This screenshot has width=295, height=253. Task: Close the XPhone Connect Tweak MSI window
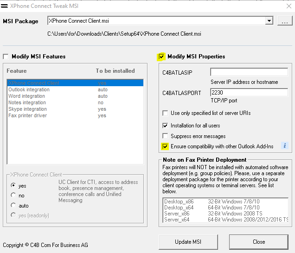coord(289,6)
